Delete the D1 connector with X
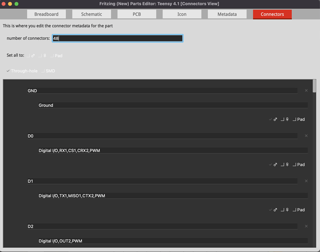Screen dimensions: 320x252 306,181
